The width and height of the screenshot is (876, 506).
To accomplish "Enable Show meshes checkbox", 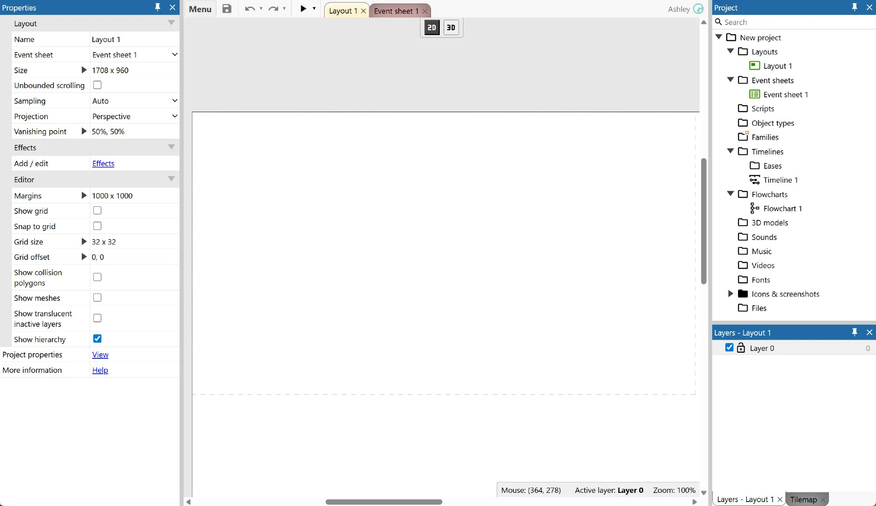I will (x=97, y=298).
